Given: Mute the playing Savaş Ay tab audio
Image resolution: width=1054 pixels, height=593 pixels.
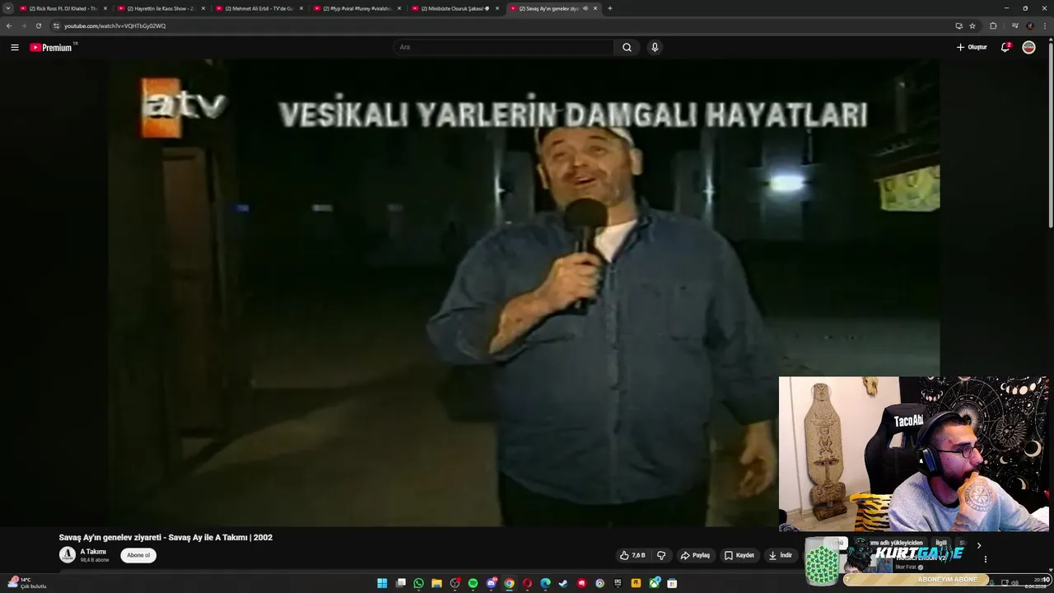Looking at the screenshot, I should tap(585, 8).
